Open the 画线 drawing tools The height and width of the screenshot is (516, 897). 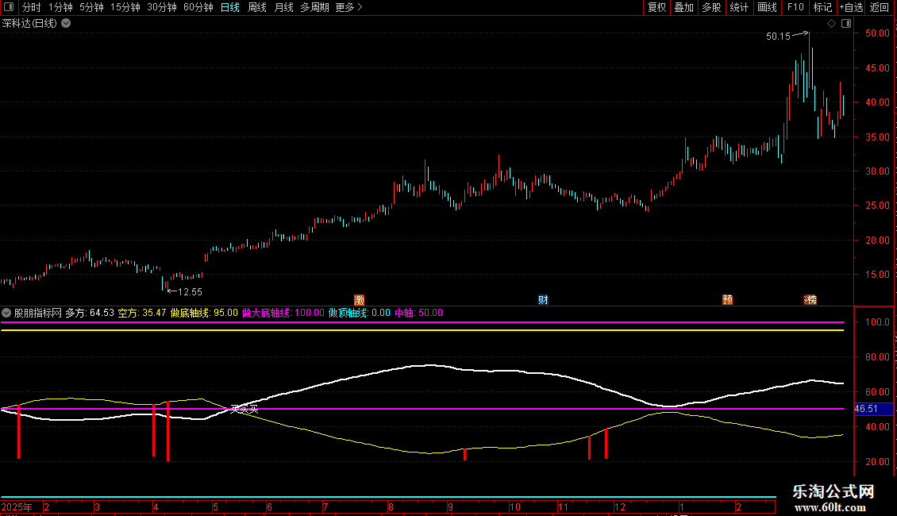click(x=767, y=7)
